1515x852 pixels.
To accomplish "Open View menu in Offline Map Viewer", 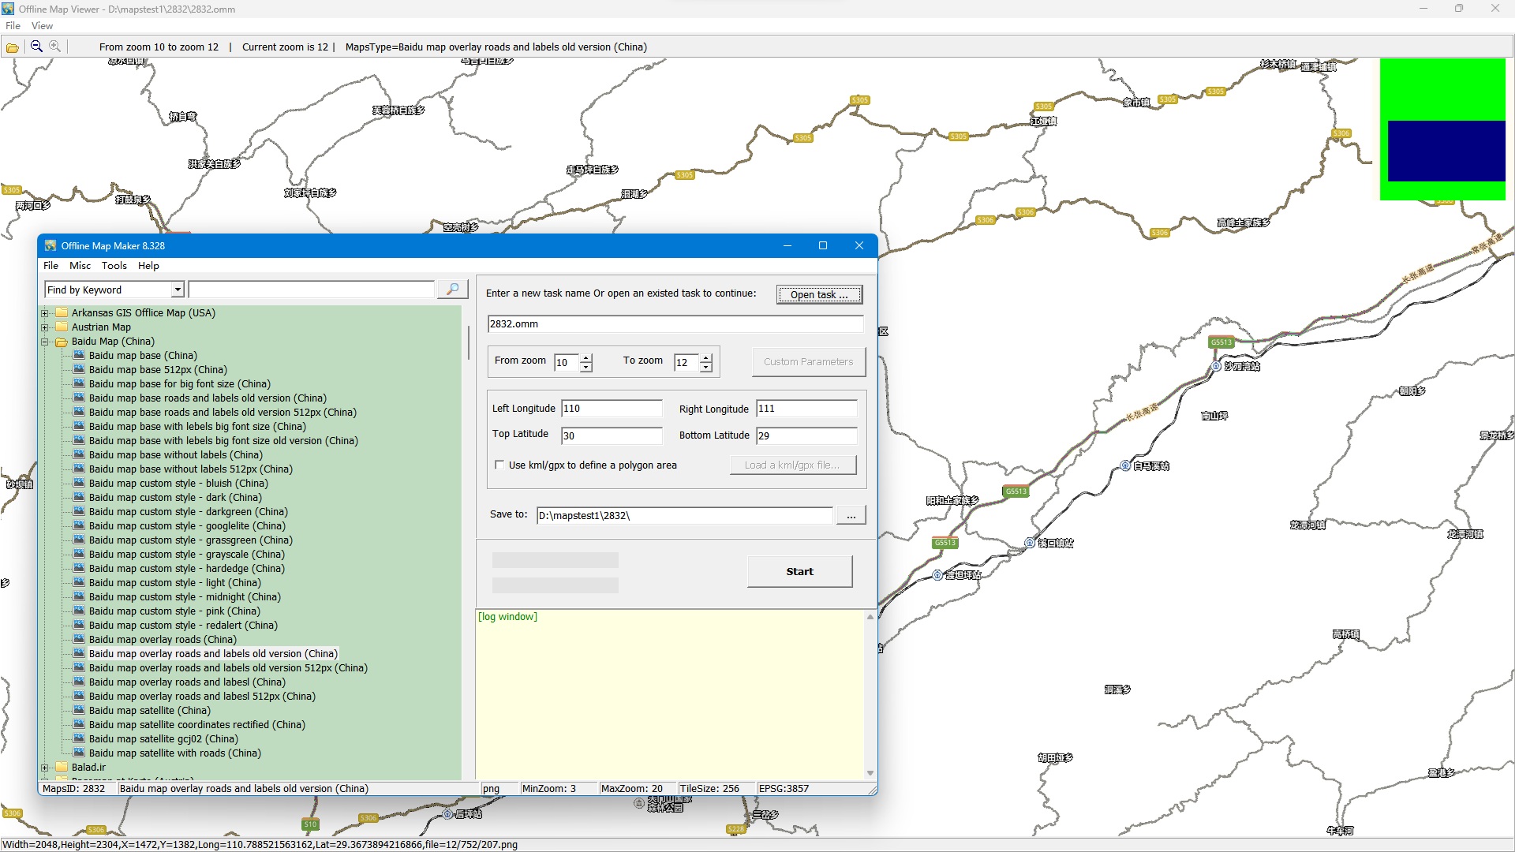I will click(x=42, y=26).
